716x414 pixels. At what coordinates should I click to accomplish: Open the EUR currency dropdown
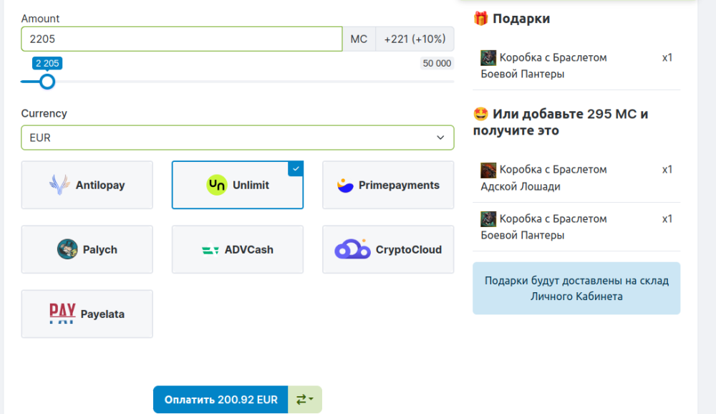(x=237, y=138)
